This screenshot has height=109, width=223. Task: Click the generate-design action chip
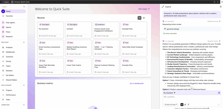[x=192, y=29]
